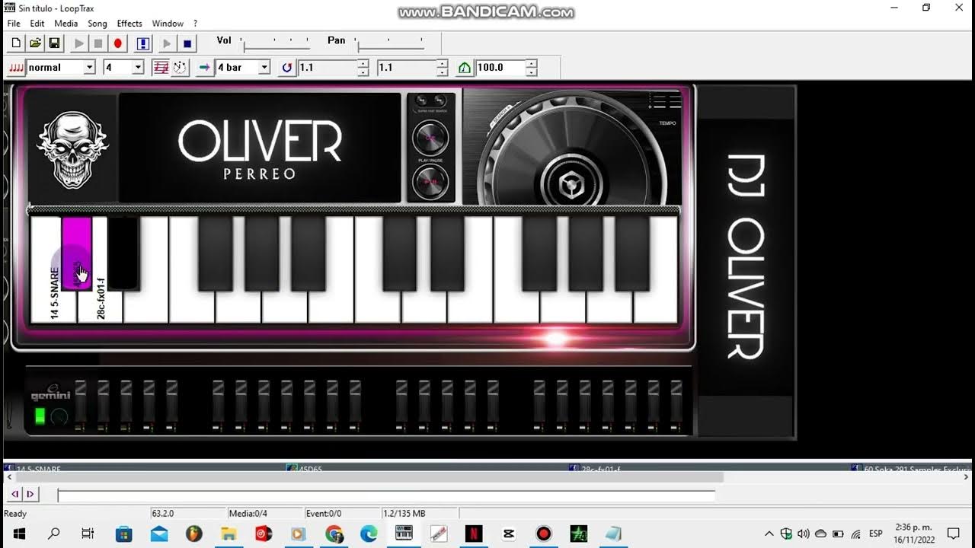Open Google Chrome from the taskbar
Screen dimensions: 975x548
pos(334,534)
